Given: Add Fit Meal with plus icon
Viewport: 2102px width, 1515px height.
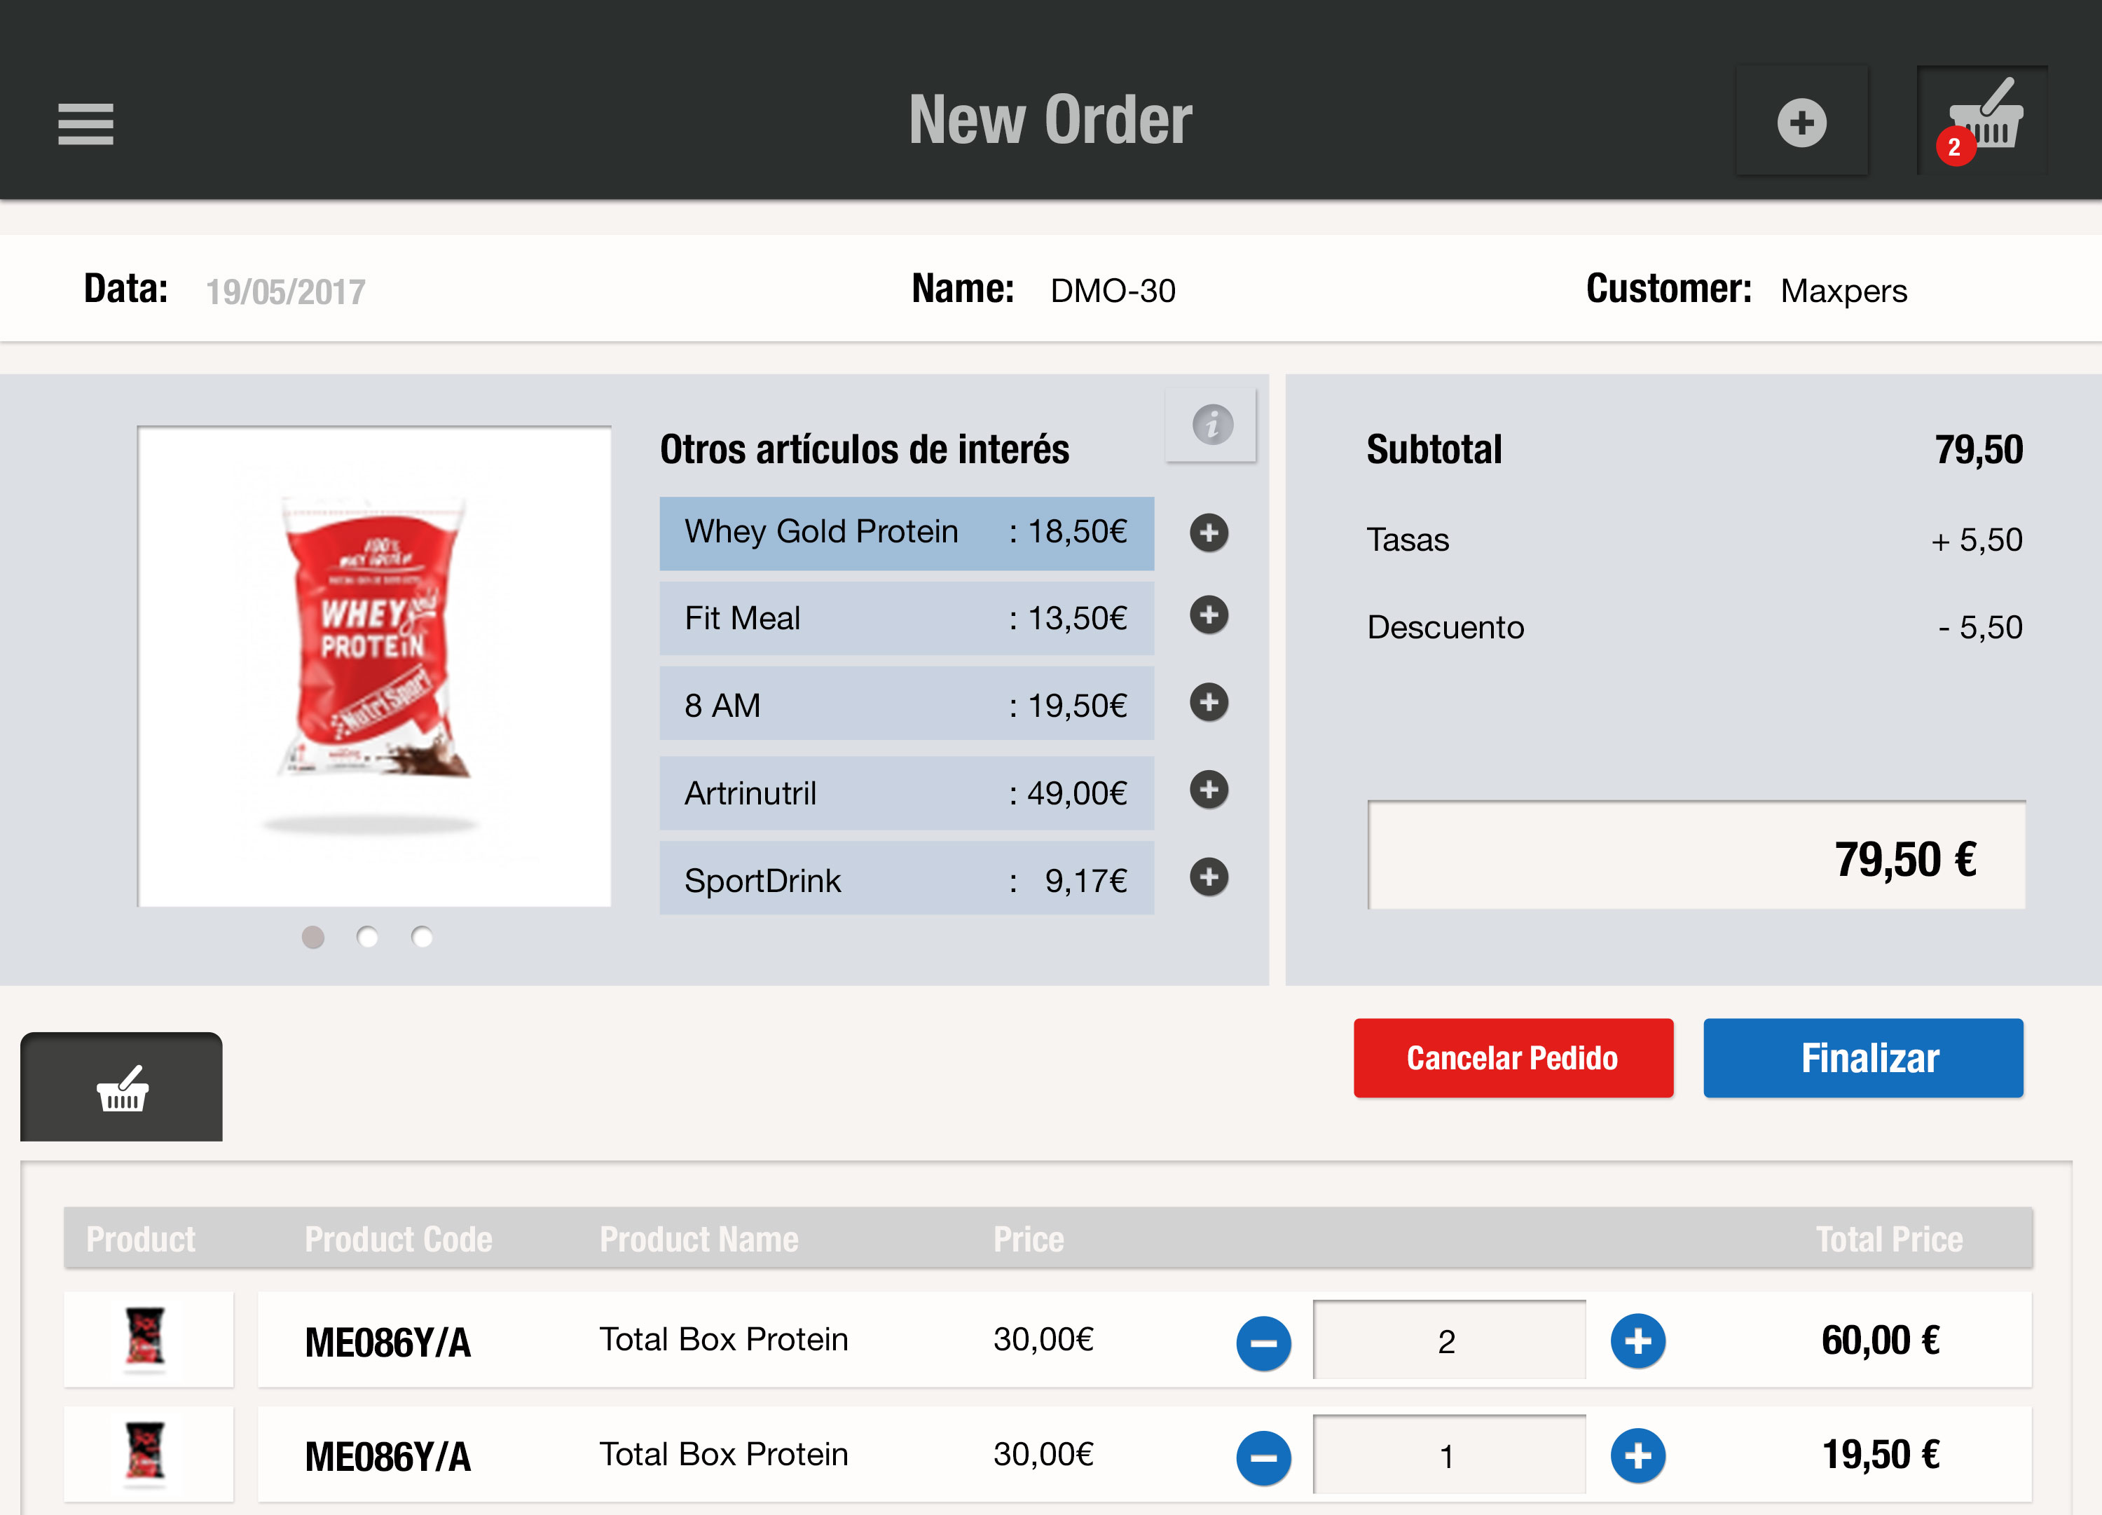Looking at the screenshot, I should (1209, 615).
